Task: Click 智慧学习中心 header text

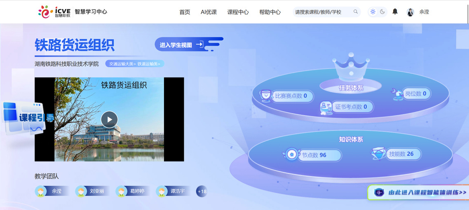Action: [91, 12]
